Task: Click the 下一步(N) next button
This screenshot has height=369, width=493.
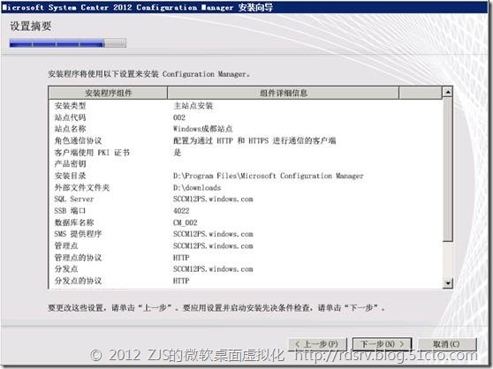Action: coord(382,344)
